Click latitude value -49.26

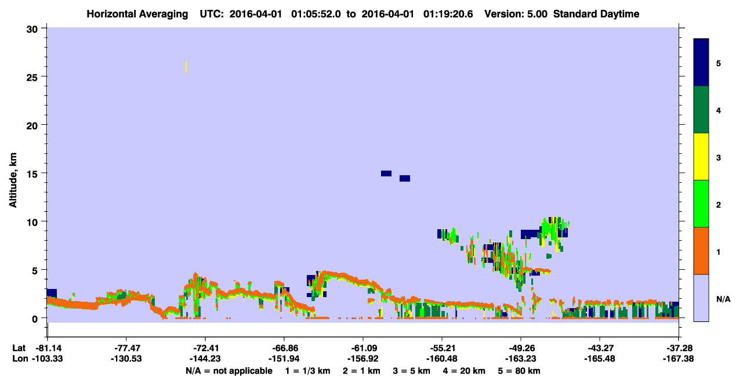(521, 348)
